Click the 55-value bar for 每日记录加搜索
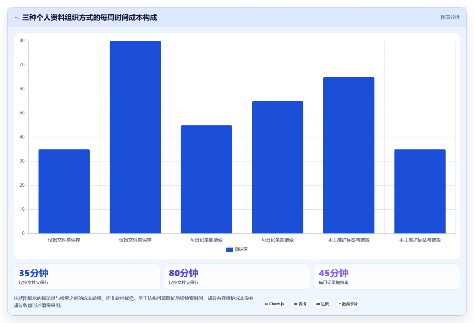474x323 pixels. click(277, 167)
